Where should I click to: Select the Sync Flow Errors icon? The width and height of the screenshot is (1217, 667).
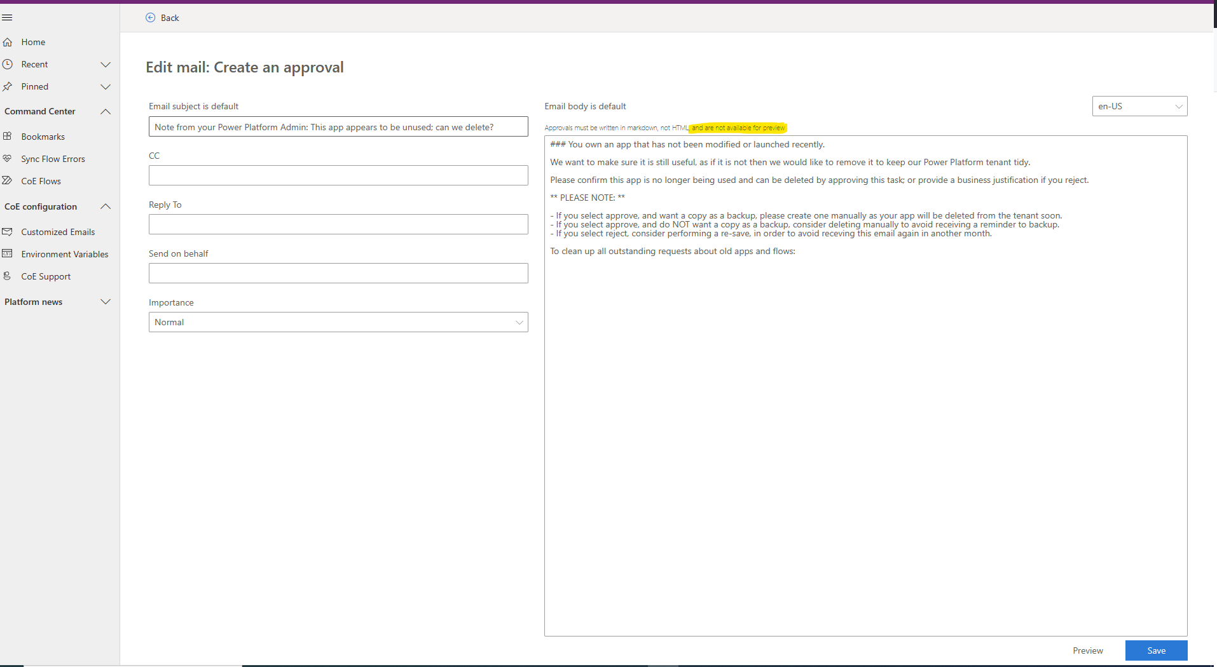8,158
